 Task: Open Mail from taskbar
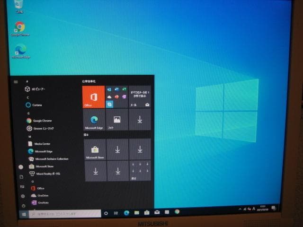[x=157, y=212]
